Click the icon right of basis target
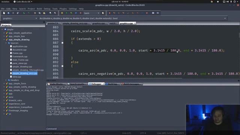The image size is (240, 135). click(103, 13)
